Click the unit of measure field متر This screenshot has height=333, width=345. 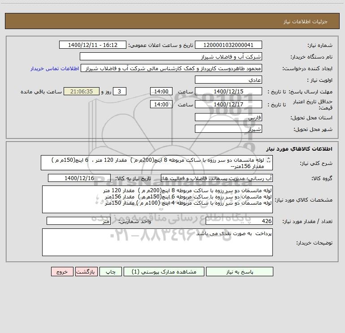(78, 221)
